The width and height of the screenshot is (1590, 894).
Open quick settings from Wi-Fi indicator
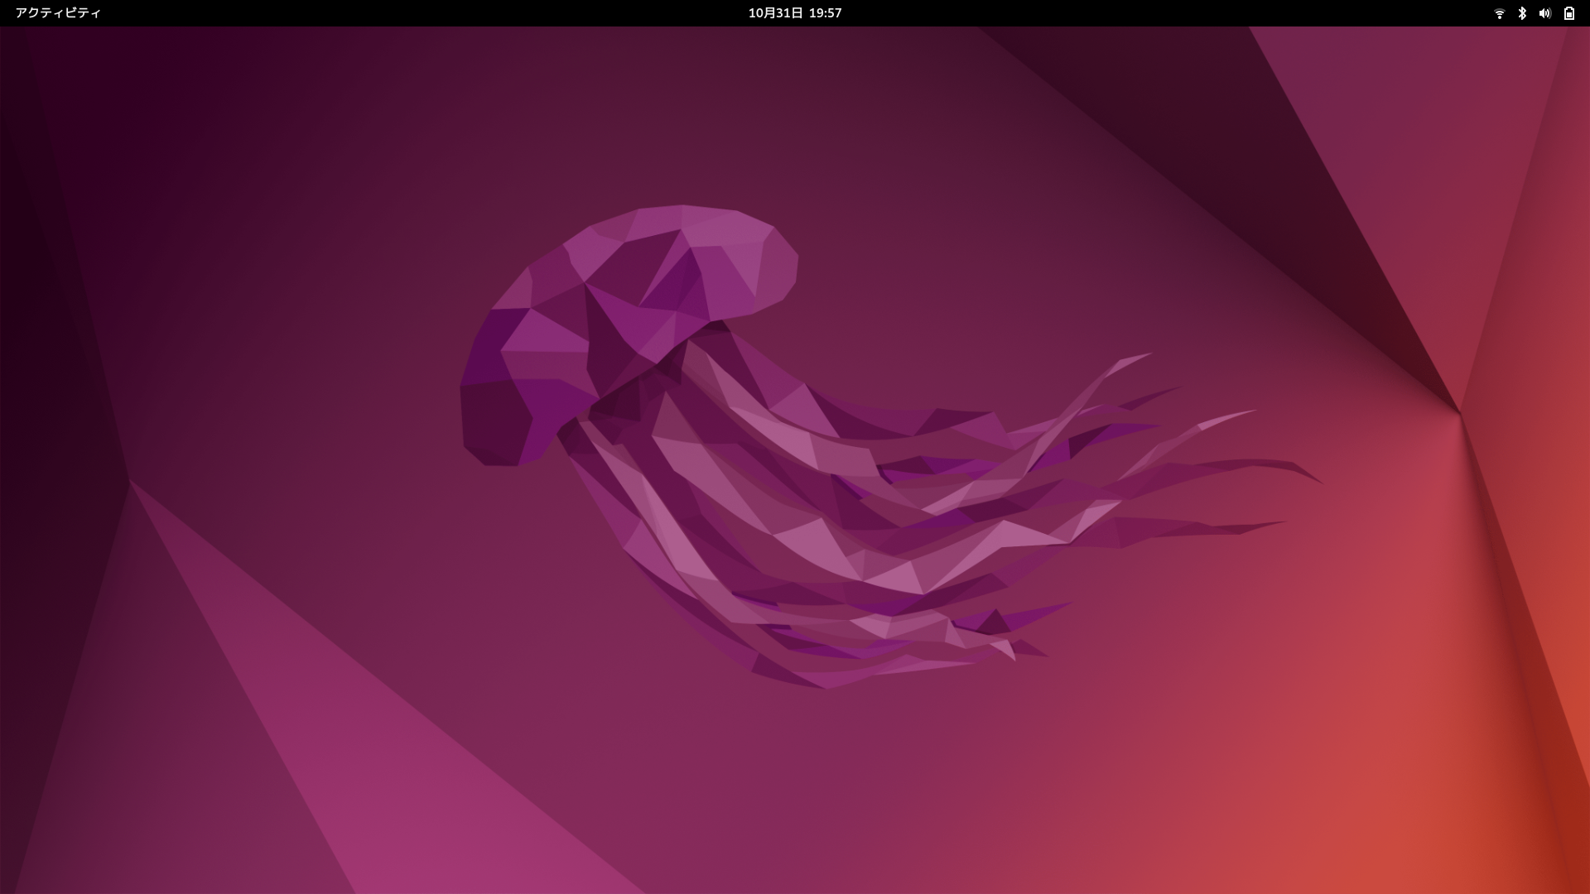1499,13
